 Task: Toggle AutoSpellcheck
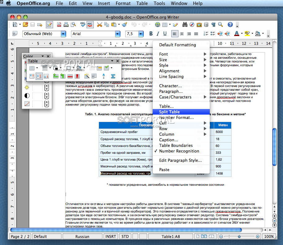(x=90, y=25)
